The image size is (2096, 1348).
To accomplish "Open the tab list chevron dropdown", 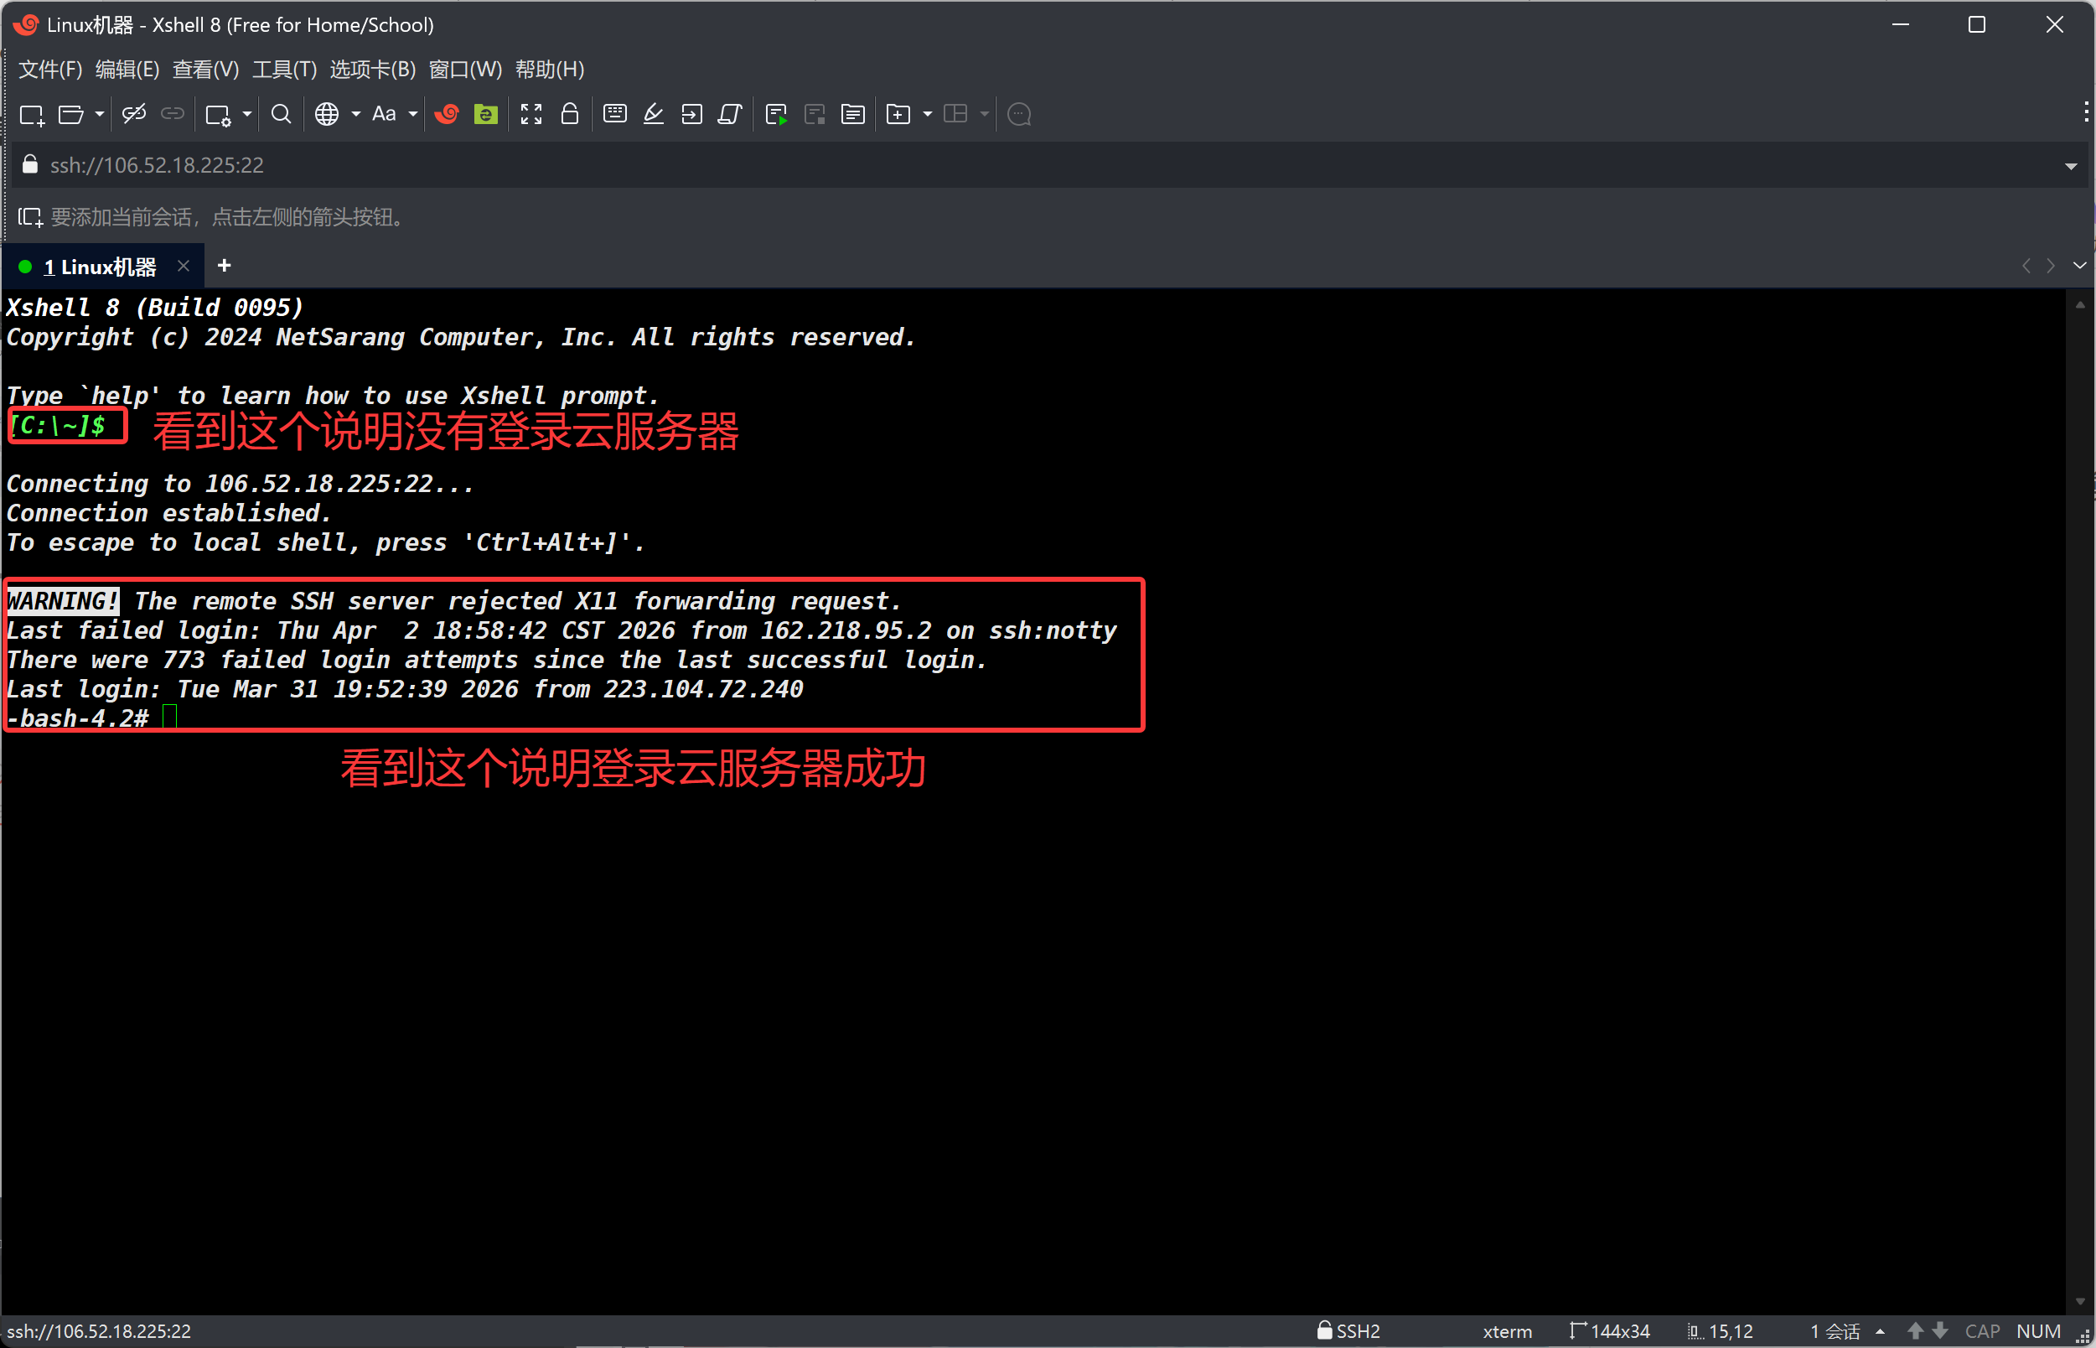I will [x=2079, y=266].
